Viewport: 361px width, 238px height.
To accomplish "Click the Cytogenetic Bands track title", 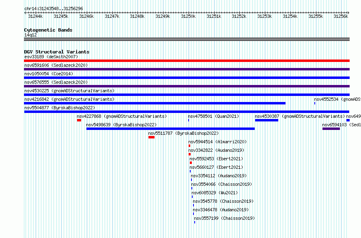I will [48, 30].
